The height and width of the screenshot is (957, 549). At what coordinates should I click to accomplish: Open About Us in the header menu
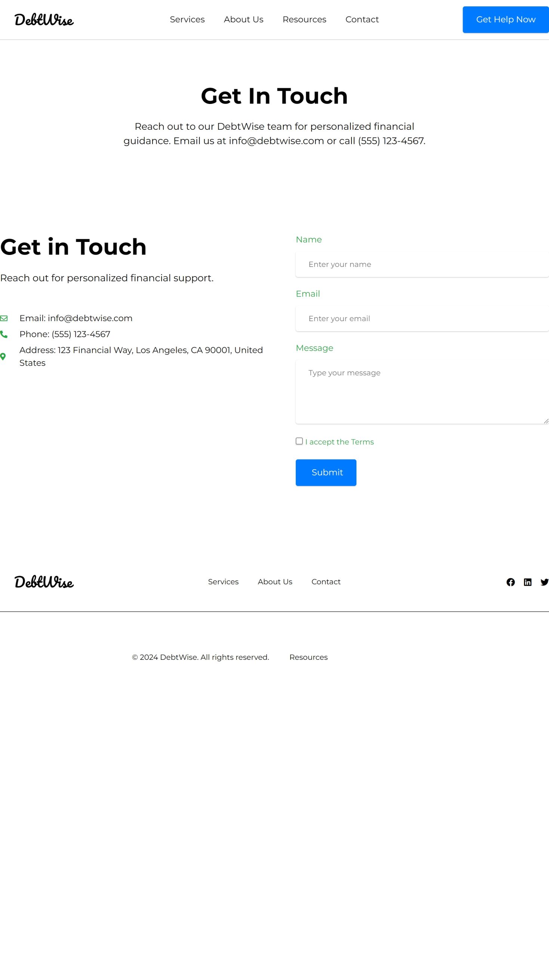[x=243, y=19]
